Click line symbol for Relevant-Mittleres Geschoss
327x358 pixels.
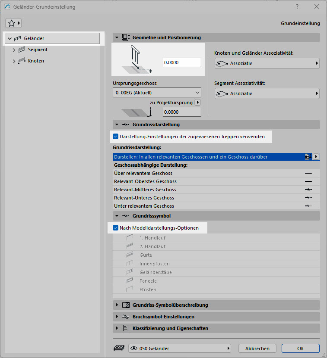(x=308, y=190)
